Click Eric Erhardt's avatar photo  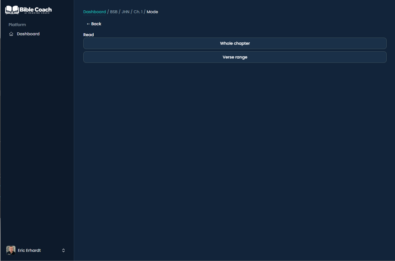(11, 250)
